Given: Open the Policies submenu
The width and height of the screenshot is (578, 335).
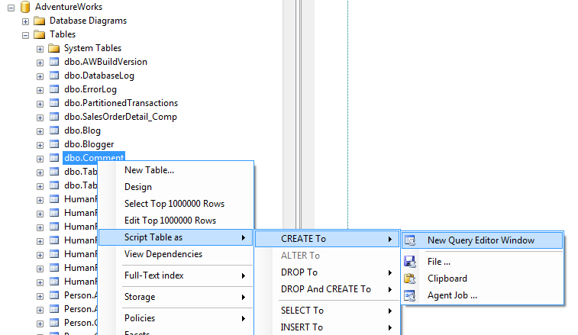Looking at the screenshot, I should (x=176, y=318).
